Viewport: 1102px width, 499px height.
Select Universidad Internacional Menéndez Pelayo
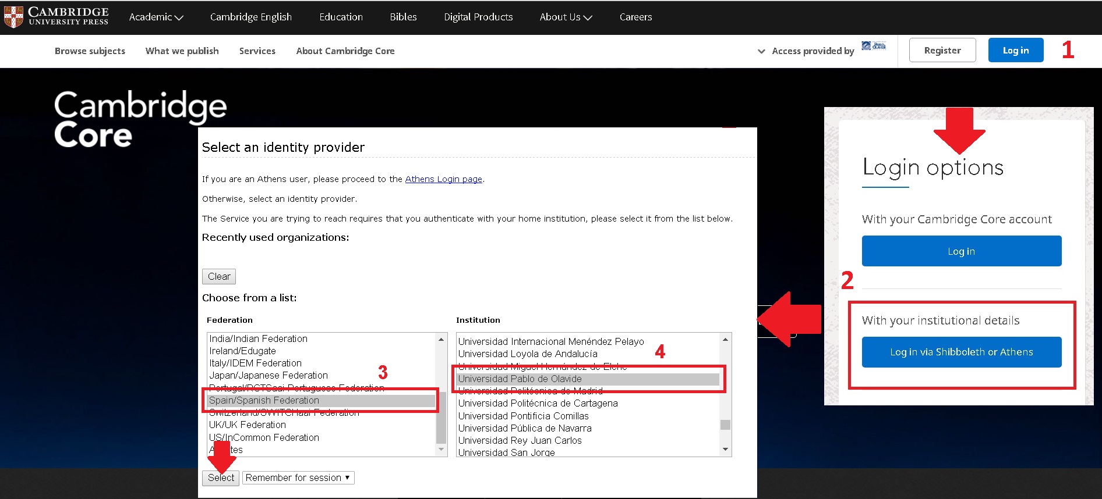(x=588, y=341)
